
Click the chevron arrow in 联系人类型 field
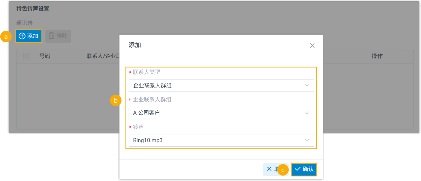307,85
